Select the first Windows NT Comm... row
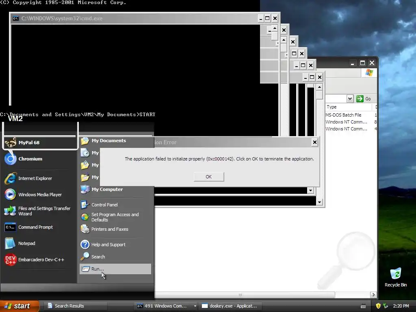 350,122
